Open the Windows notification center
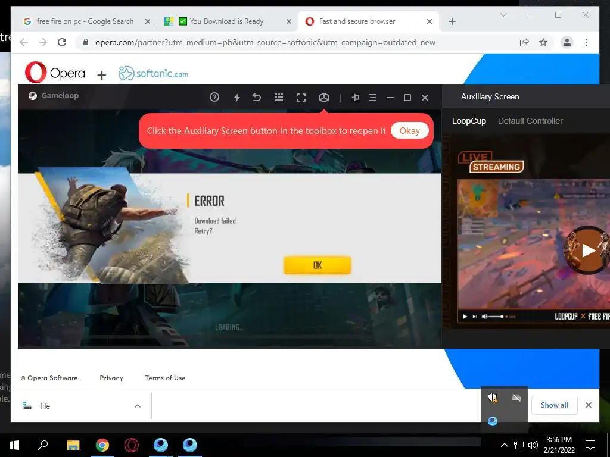Screen dimensions: 610x457 click(x=590, y=445)
